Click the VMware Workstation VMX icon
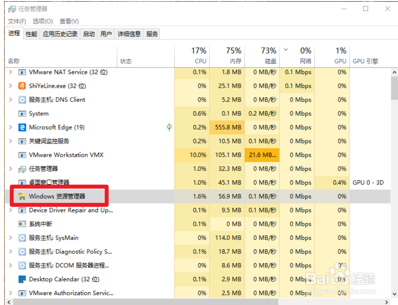Viewport: 398px width, 305px height. coord(22,155)
